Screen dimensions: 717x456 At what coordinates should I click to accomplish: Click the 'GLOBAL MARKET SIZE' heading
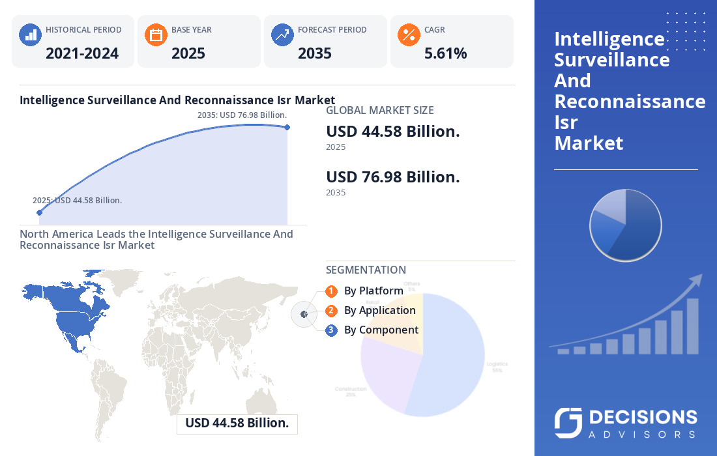(380, 111)
